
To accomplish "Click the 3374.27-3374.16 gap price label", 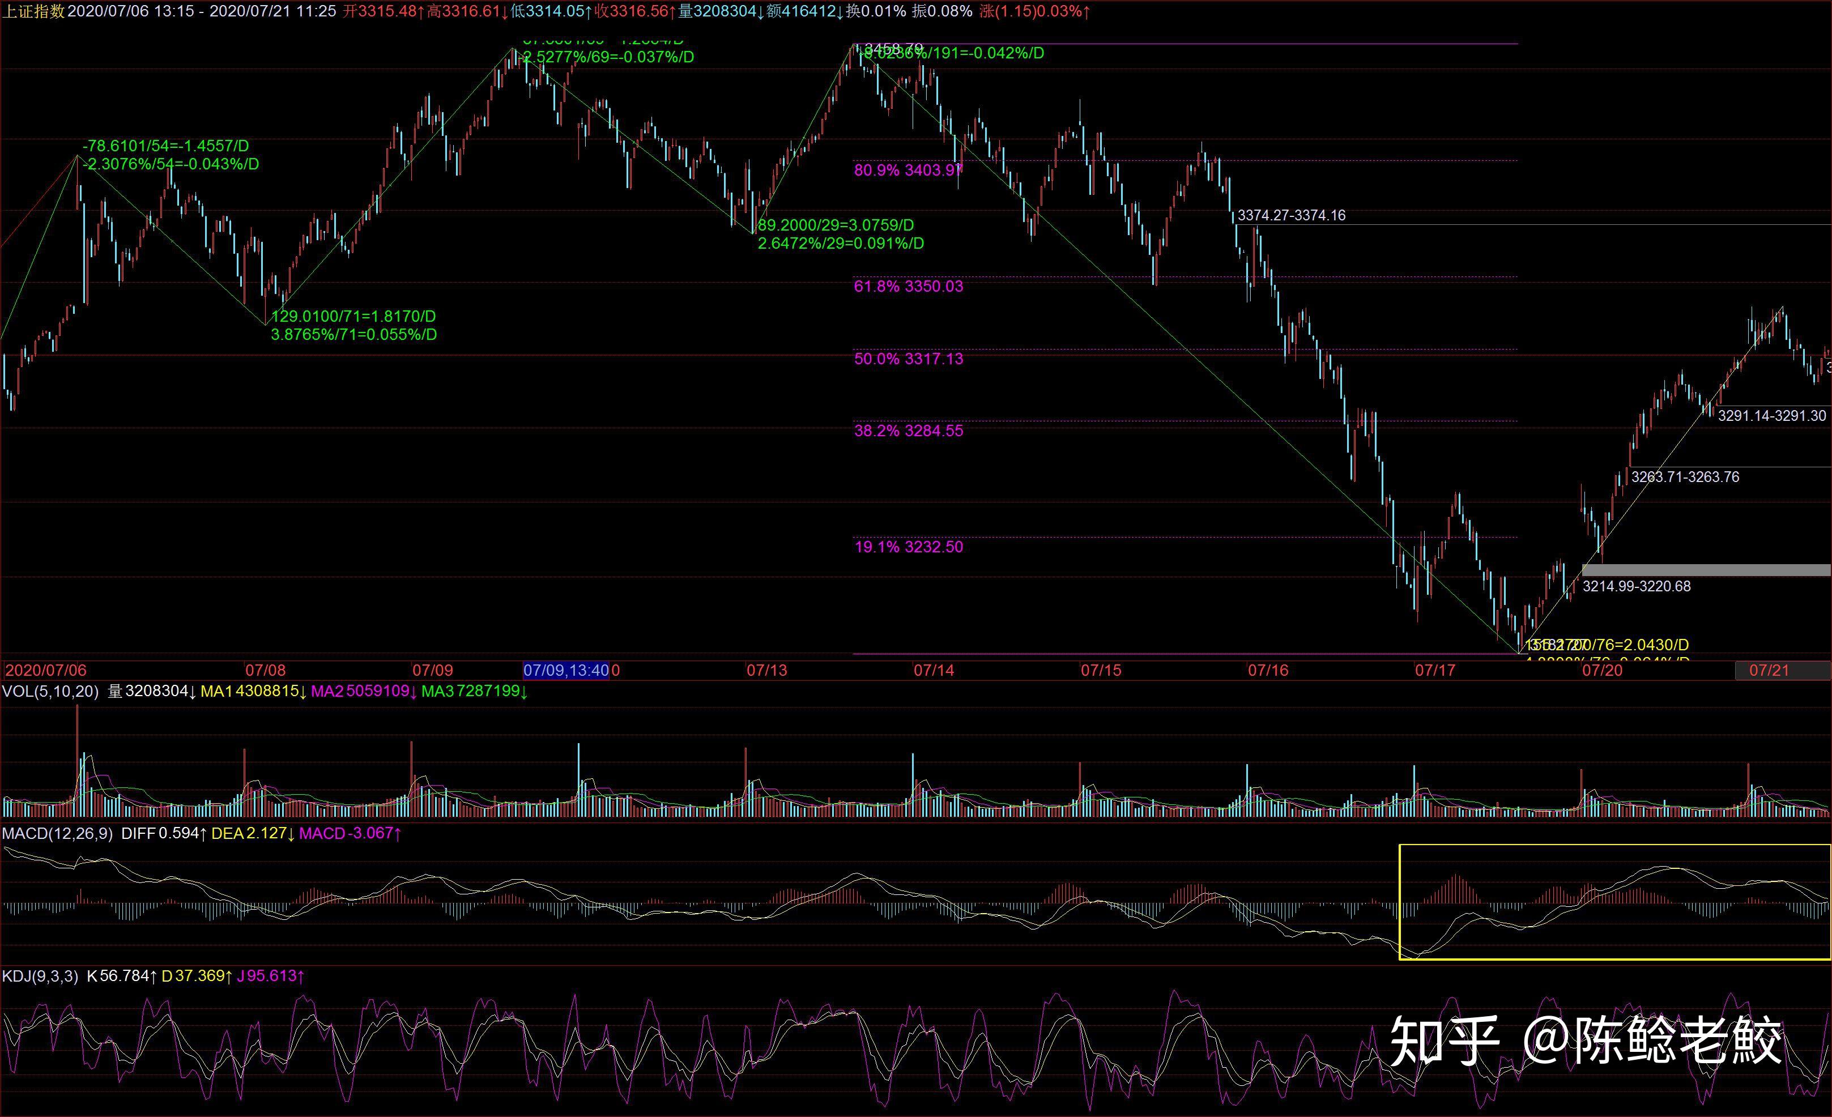I will (x=1290, y=216).
